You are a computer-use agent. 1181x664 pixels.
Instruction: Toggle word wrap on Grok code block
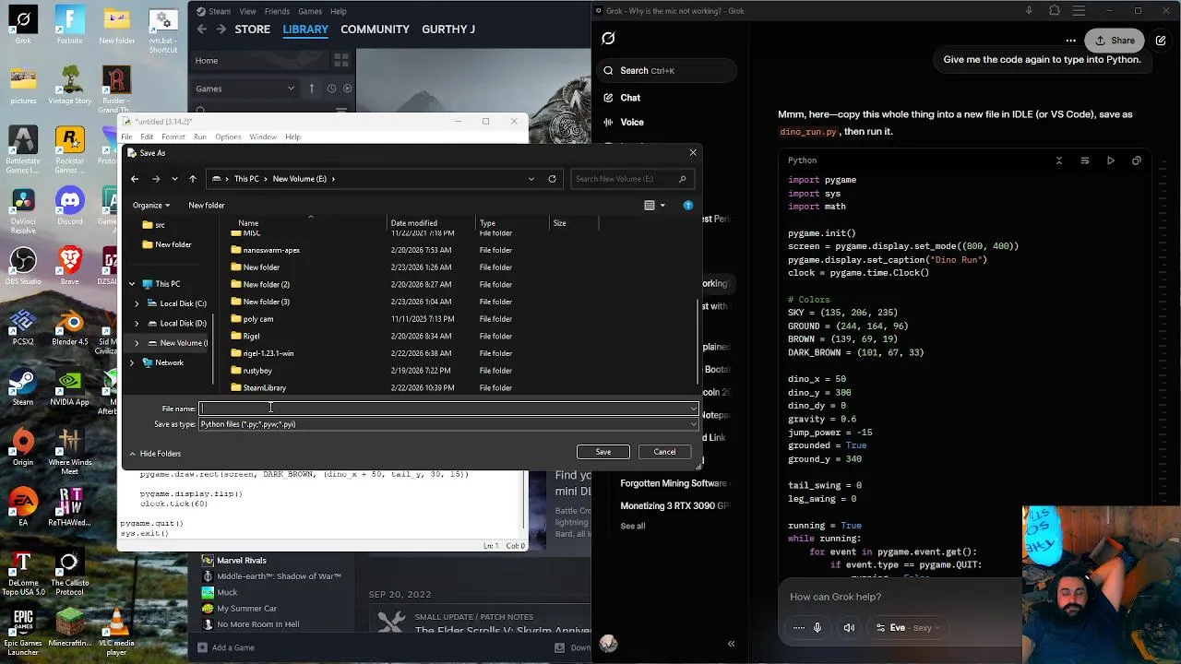[1084, 160]
